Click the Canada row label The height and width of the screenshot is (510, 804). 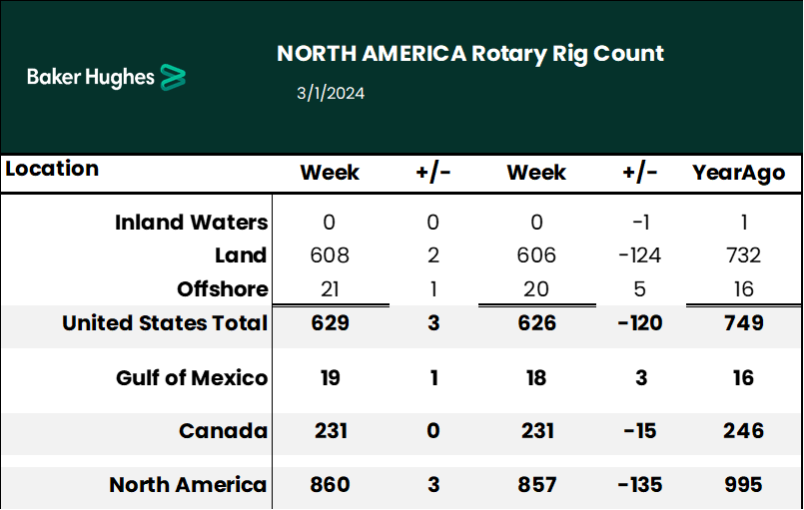(223, 431)
